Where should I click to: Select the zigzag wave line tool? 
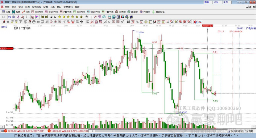point(109,22)
